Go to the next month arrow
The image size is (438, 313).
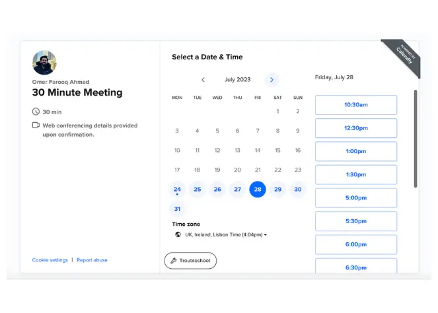click(272, 80)
